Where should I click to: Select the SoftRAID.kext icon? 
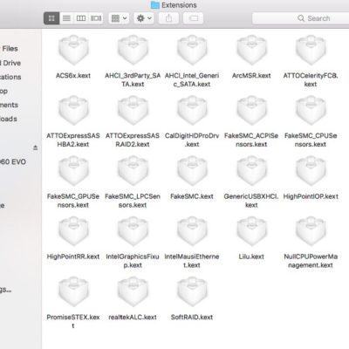192,292
